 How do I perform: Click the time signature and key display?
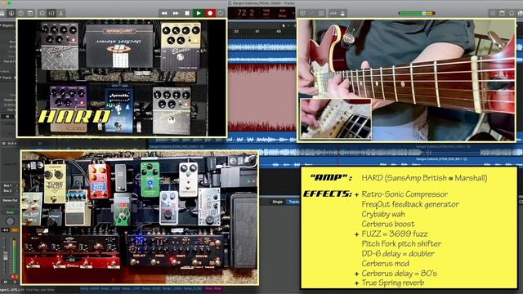pyautogui.click(x=282, y=13)
